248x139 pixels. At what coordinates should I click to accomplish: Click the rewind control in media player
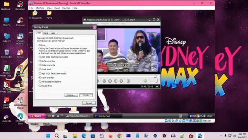(110, 81)
